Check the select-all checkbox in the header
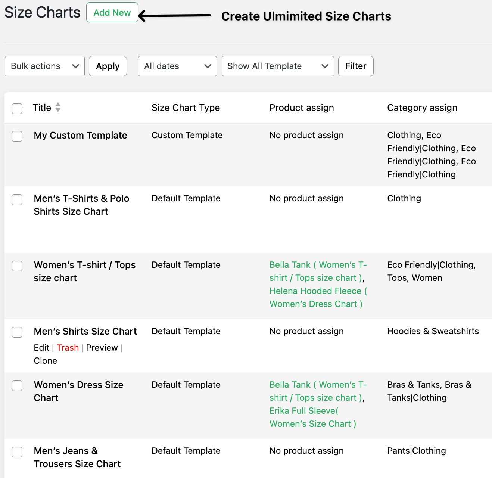The width and height of the screenshot is (492, 478). (17, 108)
